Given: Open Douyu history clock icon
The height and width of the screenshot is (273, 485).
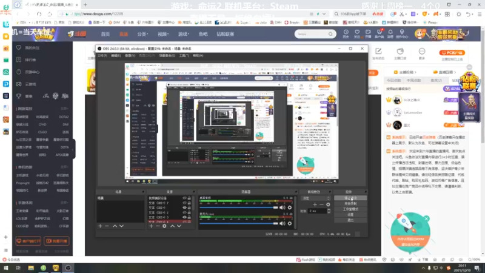Looking at the screenshot, I should 346,33.
